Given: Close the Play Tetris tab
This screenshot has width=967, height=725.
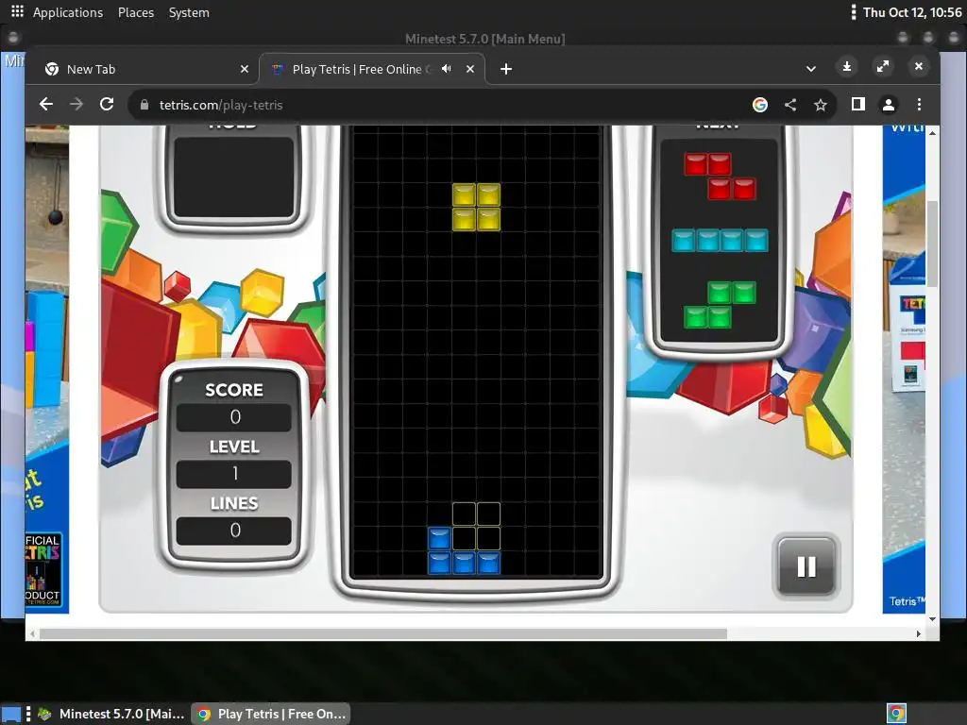Looking at the screenshot, I should (470, 69).
